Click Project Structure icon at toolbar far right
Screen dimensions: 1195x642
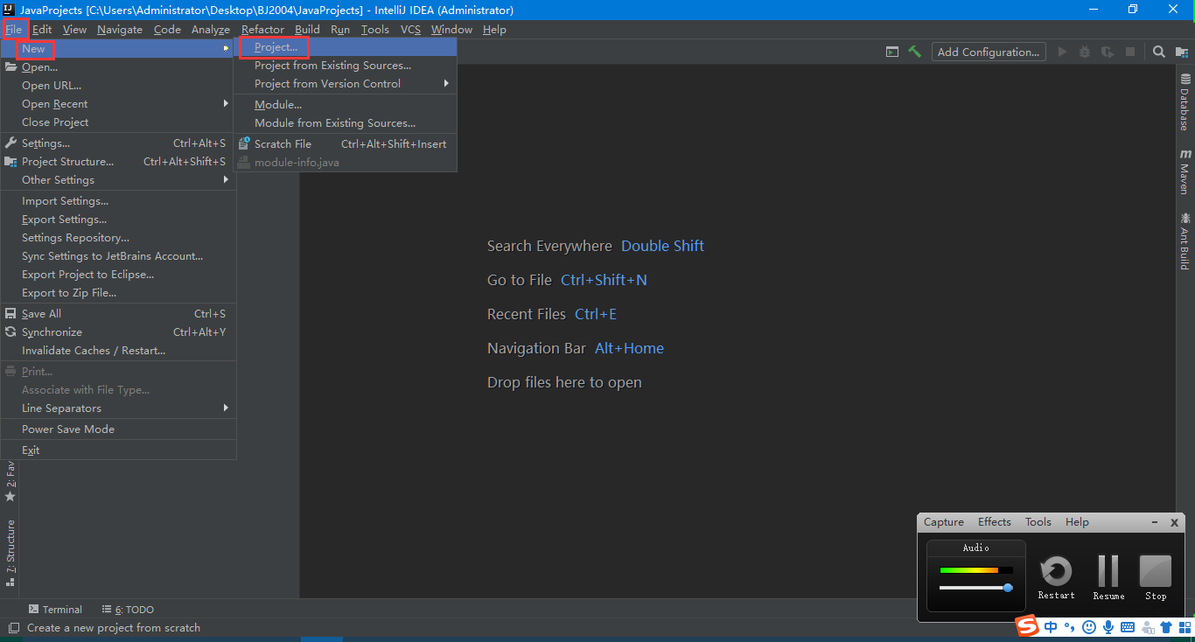pos(1182,52)
